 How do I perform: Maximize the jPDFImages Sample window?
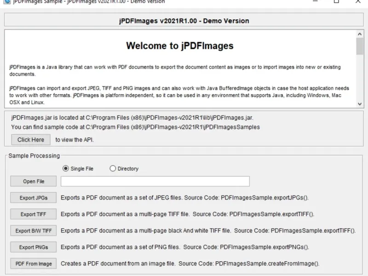[x=336, y=1]
